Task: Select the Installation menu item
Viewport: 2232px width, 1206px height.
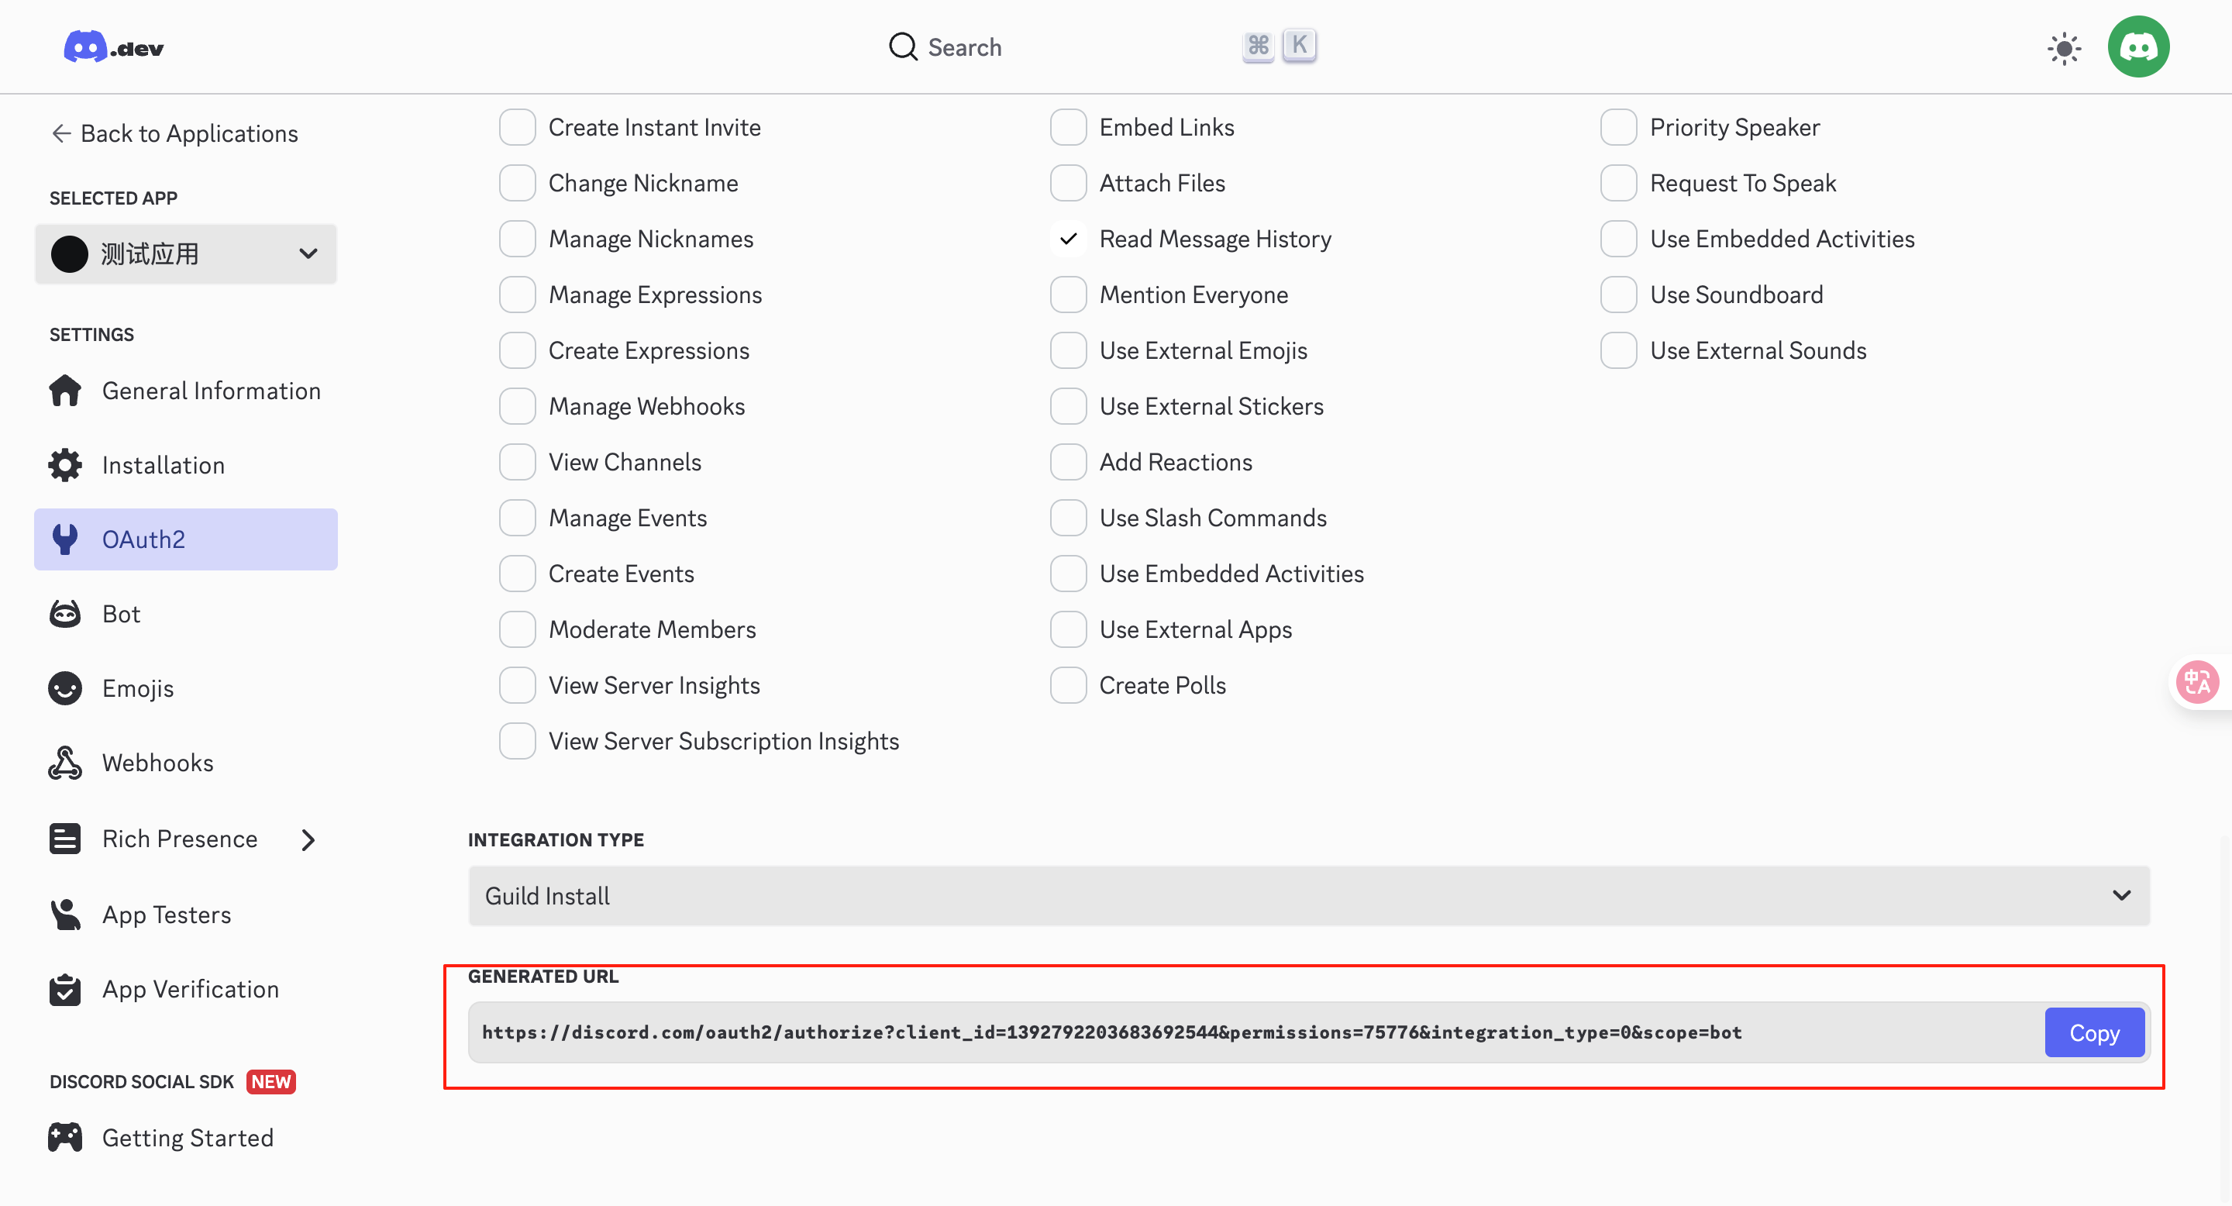Action: [163, 465]
